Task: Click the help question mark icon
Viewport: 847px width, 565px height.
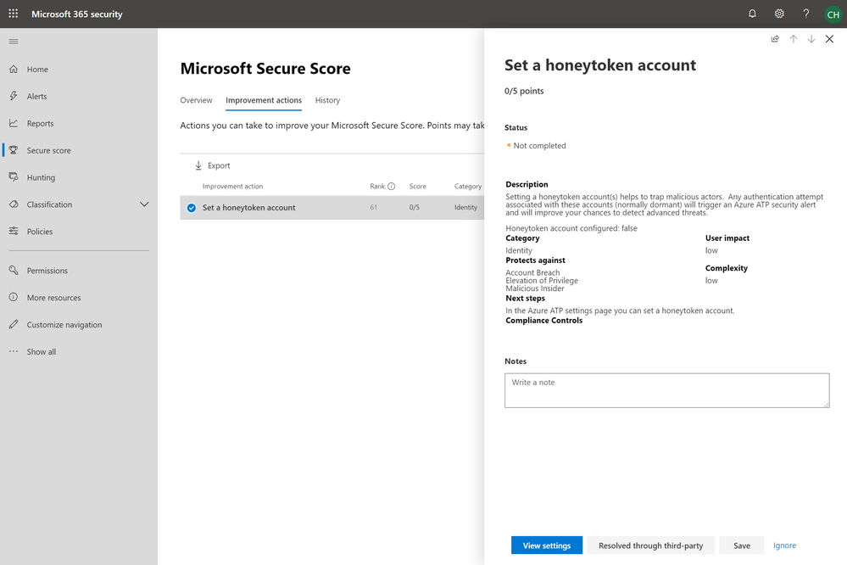Action: (x=805, y=14)
